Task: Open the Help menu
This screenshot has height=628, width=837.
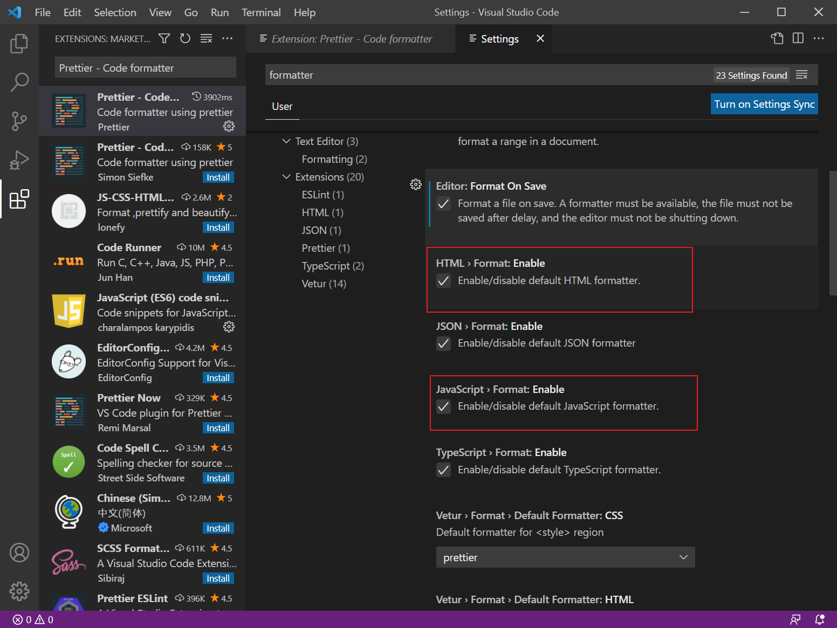Action: tap(305, 12)
